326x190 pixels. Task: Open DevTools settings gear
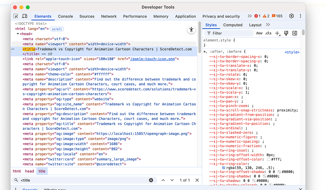[x=291, y=16]
